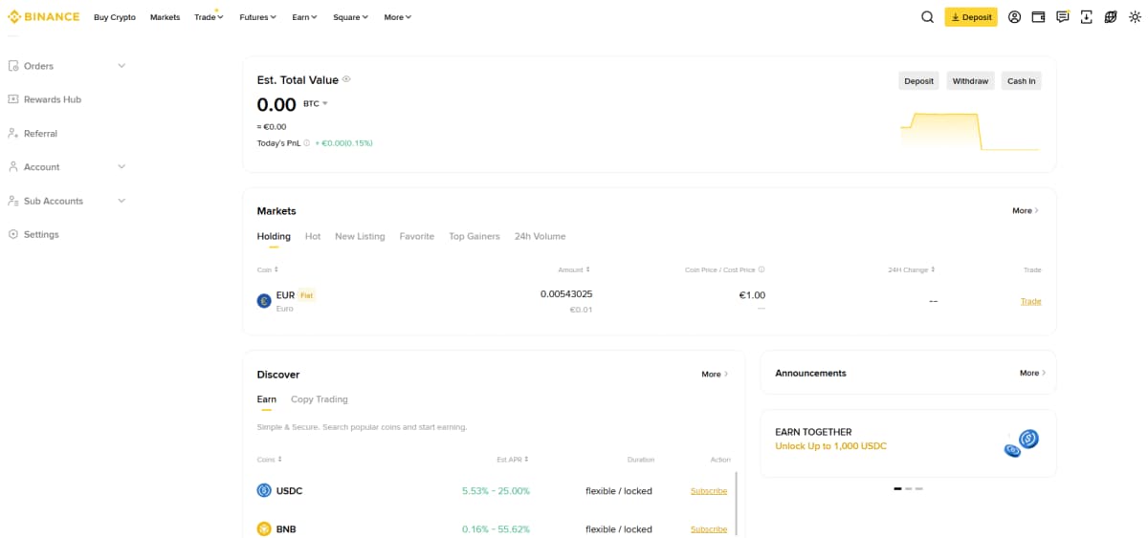
Task: Open the Futures menu dropdown
Action: pyautogui.click(x=257, y=17)
